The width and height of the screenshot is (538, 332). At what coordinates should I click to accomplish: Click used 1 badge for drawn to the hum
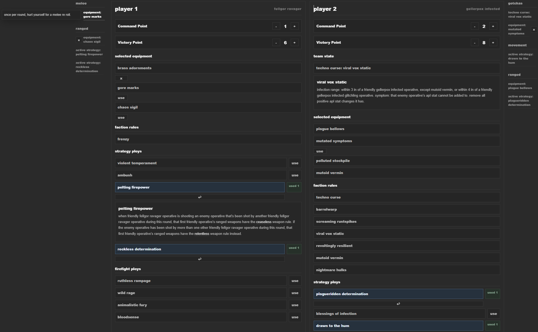tap(492, 325)
